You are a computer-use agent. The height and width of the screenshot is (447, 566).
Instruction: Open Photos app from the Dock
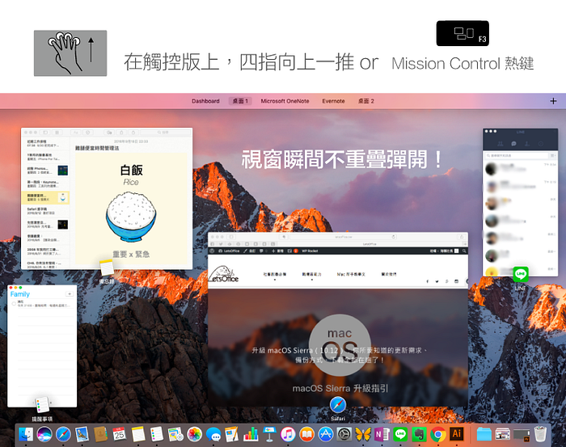pos(194,435)
